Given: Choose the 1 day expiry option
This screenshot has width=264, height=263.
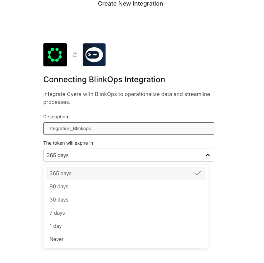Looking at the screenshot, I should pos(126,226).
